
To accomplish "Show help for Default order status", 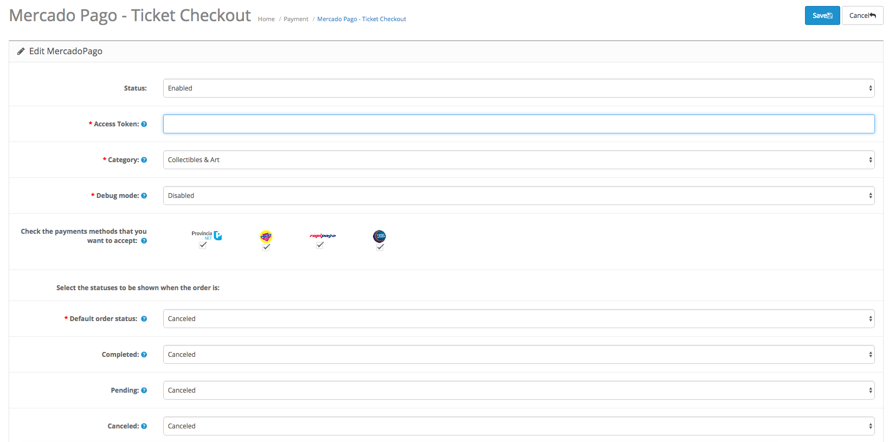I will tap(144, 319).
